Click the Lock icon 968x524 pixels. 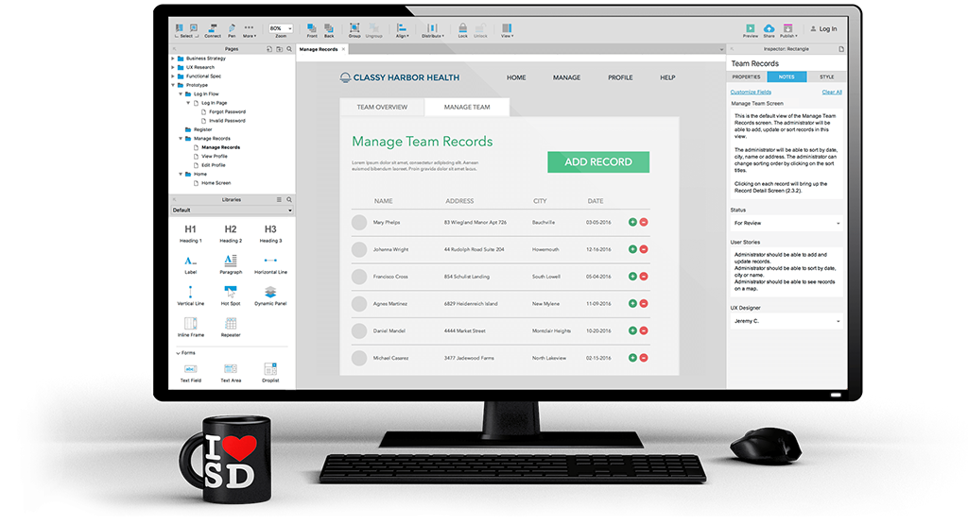pos(462,30)
